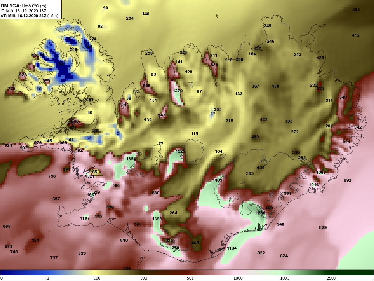This screenshot has width=374, height=281.
Task: Click the map value 204
Action: point(130,18)
